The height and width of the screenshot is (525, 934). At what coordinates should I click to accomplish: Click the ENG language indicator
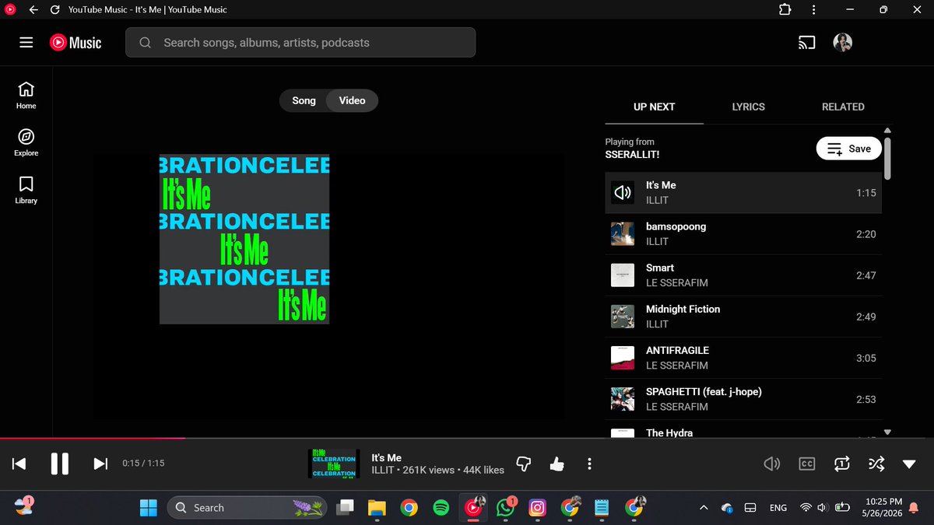point(778,508)
